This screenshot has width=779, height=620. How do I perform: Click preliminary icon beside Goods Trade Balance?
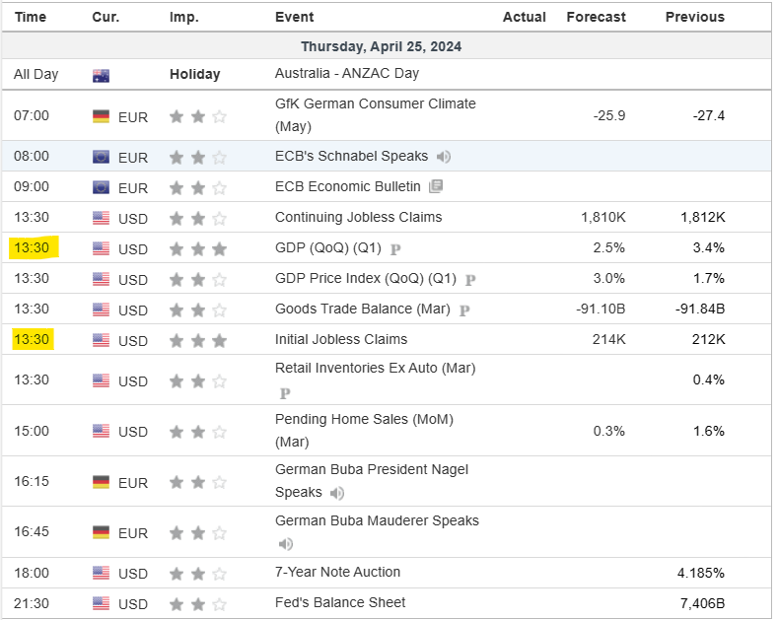464,310
